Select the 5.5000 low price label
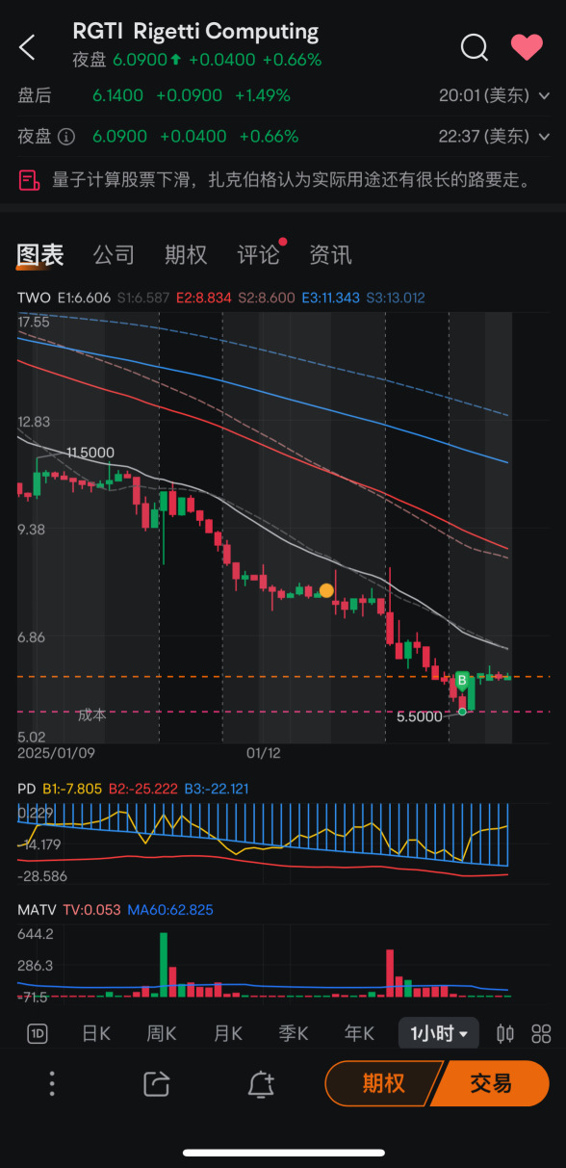566x1168 pixels. [420, 716]
